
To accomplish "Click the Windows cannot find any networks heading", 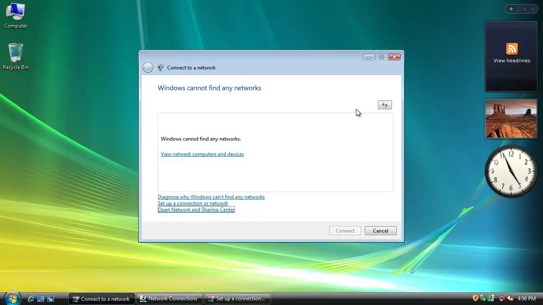I will pos(210,88).
